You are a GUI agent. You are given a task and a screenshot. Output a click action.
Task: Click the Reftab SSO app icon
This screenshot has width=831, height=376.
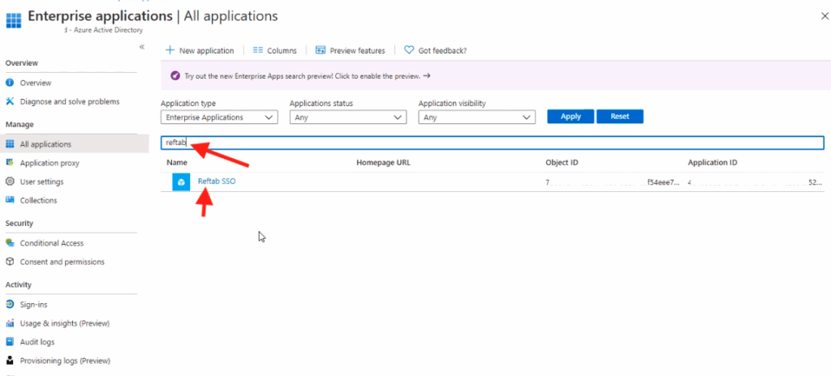[x=180, y=182]
